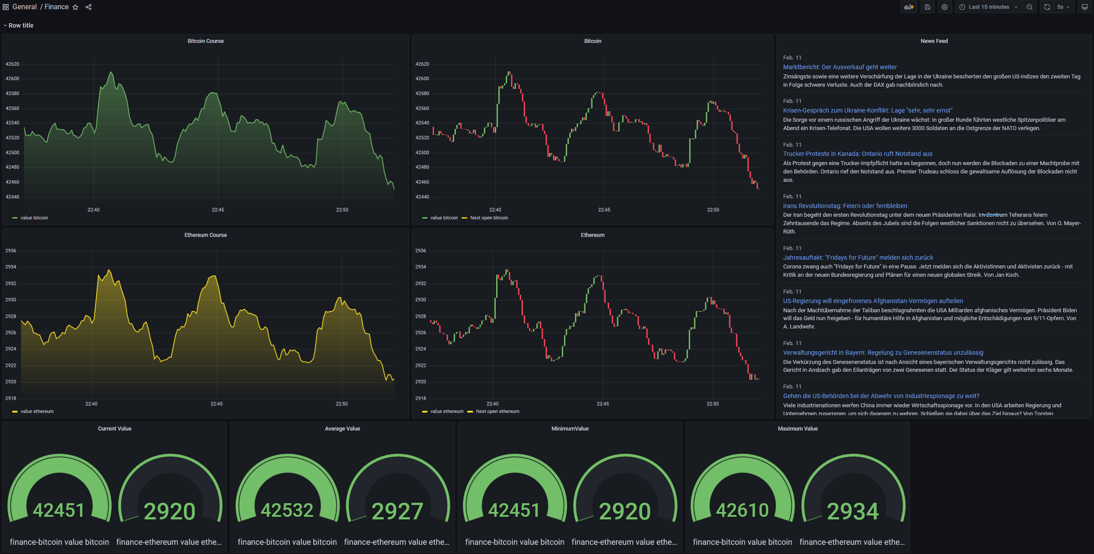
Task: Open the Last 15 minutes time picker
Action: pos(988,7)
